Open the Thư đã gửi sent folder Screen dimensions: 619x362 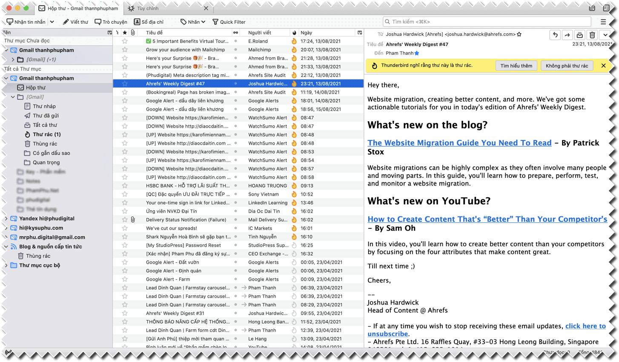pos(57,116)
